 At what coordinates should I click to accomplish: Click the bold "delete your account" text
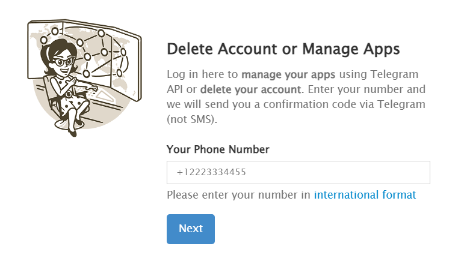(x=251, y=89)
